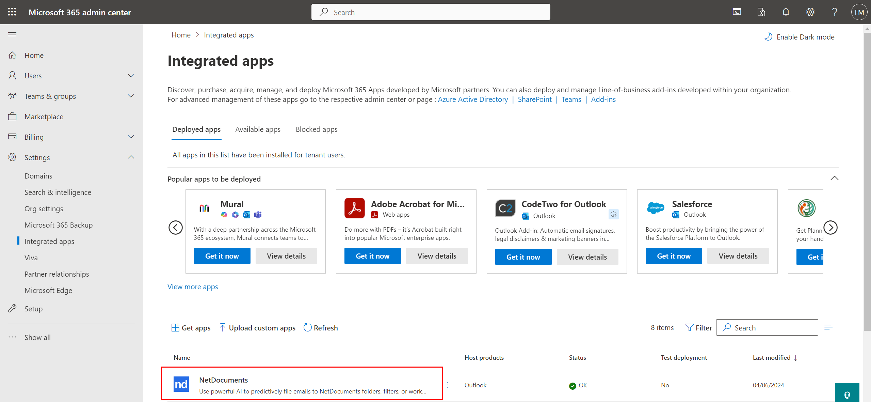Open the Cloud Shell terminal icon
The image size is (871, 402).
737,12
